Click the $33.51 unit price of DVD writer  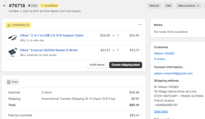tap(105, 50)
